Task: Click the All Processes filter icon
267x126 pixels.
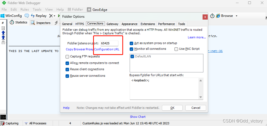Action: 26,123
